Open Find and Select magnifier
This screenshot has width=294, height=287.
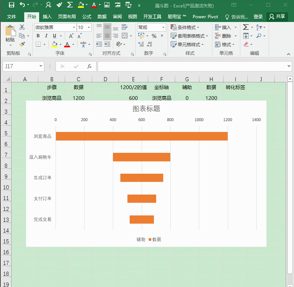tap(259, 36)
